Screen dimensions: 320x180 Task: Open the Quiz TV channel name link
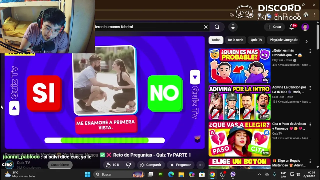[23, 163]
